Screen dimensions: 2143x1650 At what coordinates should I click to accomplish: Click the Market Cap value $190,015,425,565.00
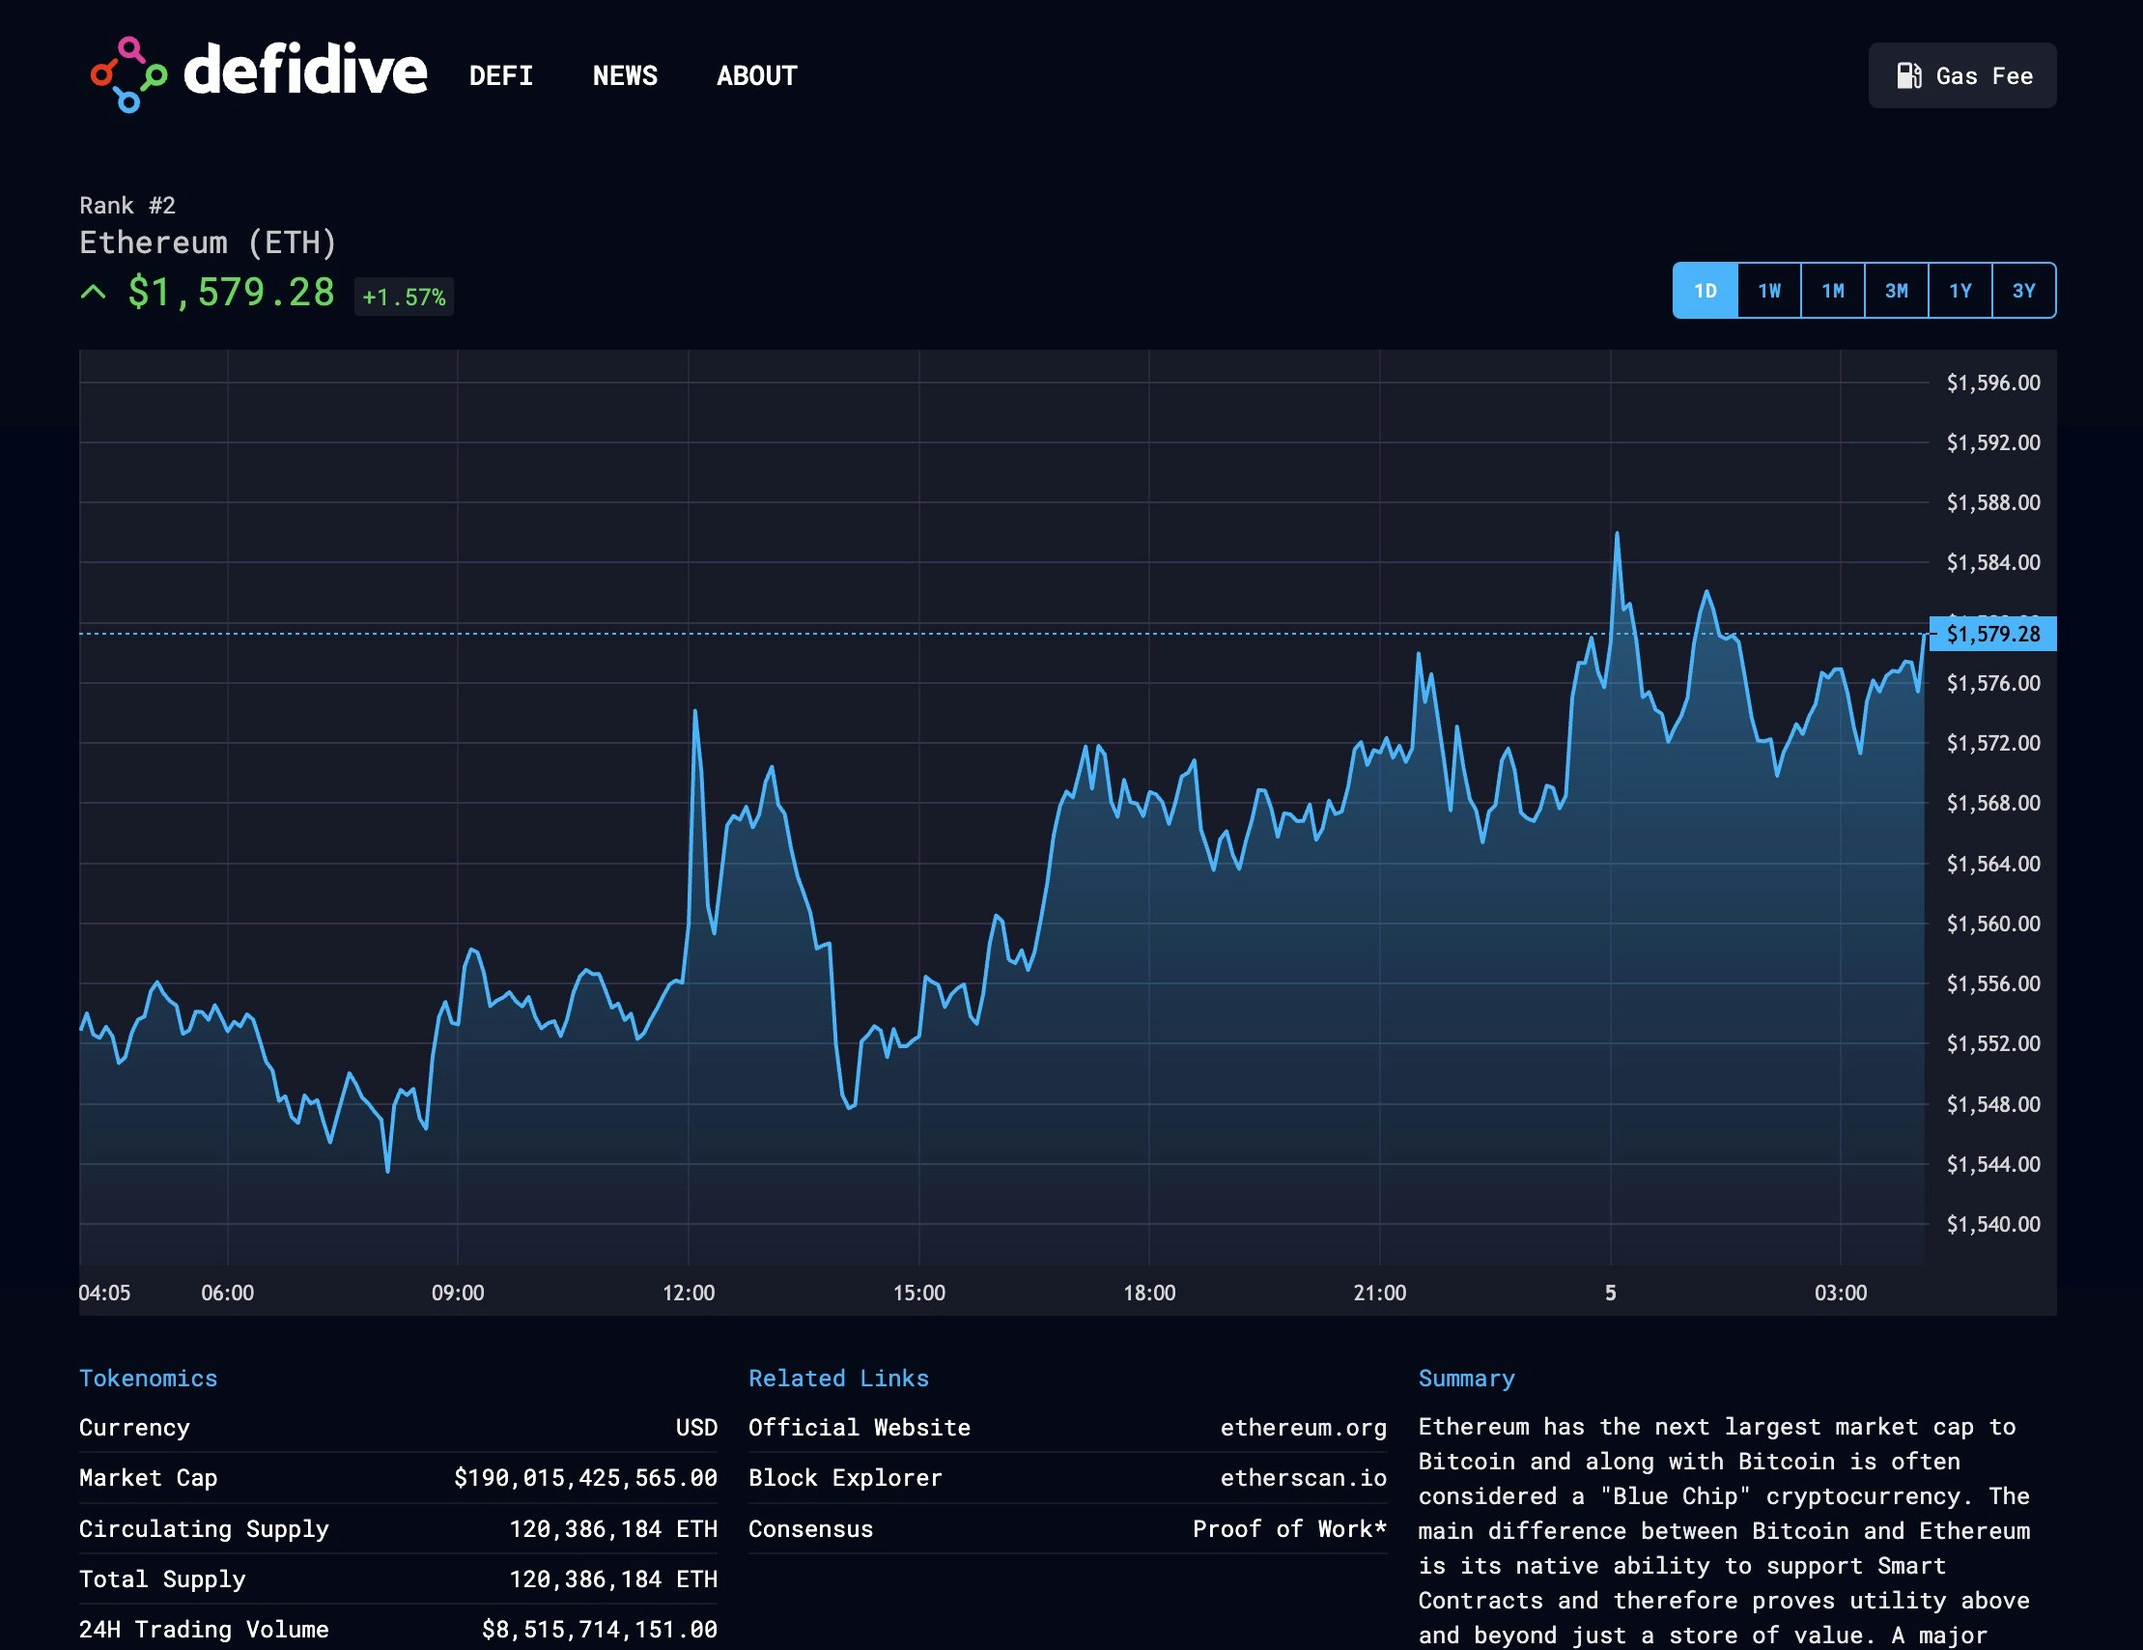coord(586,1477)
